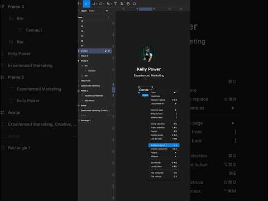Screen dimensions: 268x201
Task: Click Experienced Marketing text on canvas
Action: [149, 75]
